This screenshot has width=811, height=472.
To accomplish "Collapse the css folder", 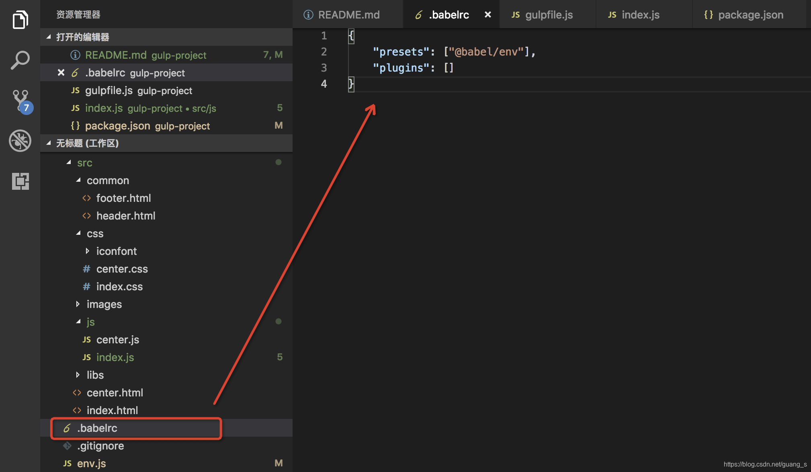I will [78, 233].
